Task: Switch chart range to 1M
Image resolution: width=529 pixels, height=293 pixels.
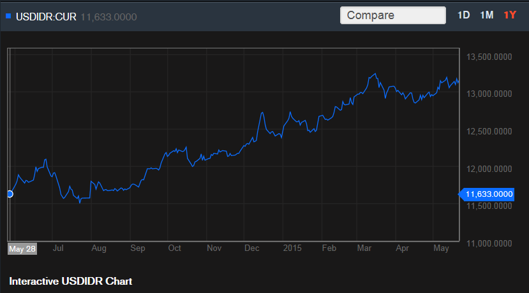Action: (x=487, y=15)
